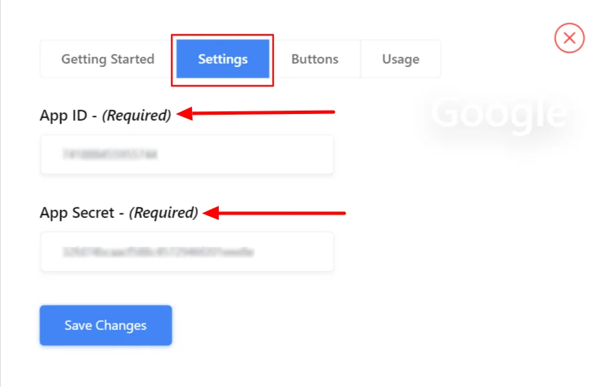Click the App Secret label text

tap(77, 213)
